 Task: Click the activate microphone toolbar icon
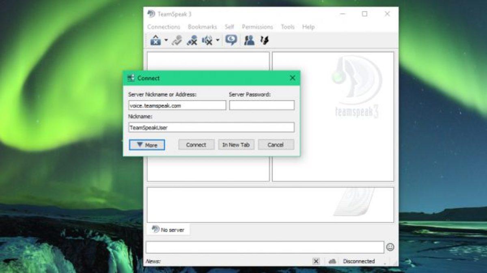177,40
